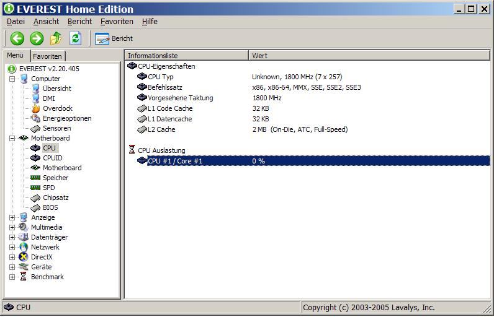Click the CPU-Eigenschaften chip icon
The height and width of the screenshot is (317, 494).
click(x=132, y=66)
